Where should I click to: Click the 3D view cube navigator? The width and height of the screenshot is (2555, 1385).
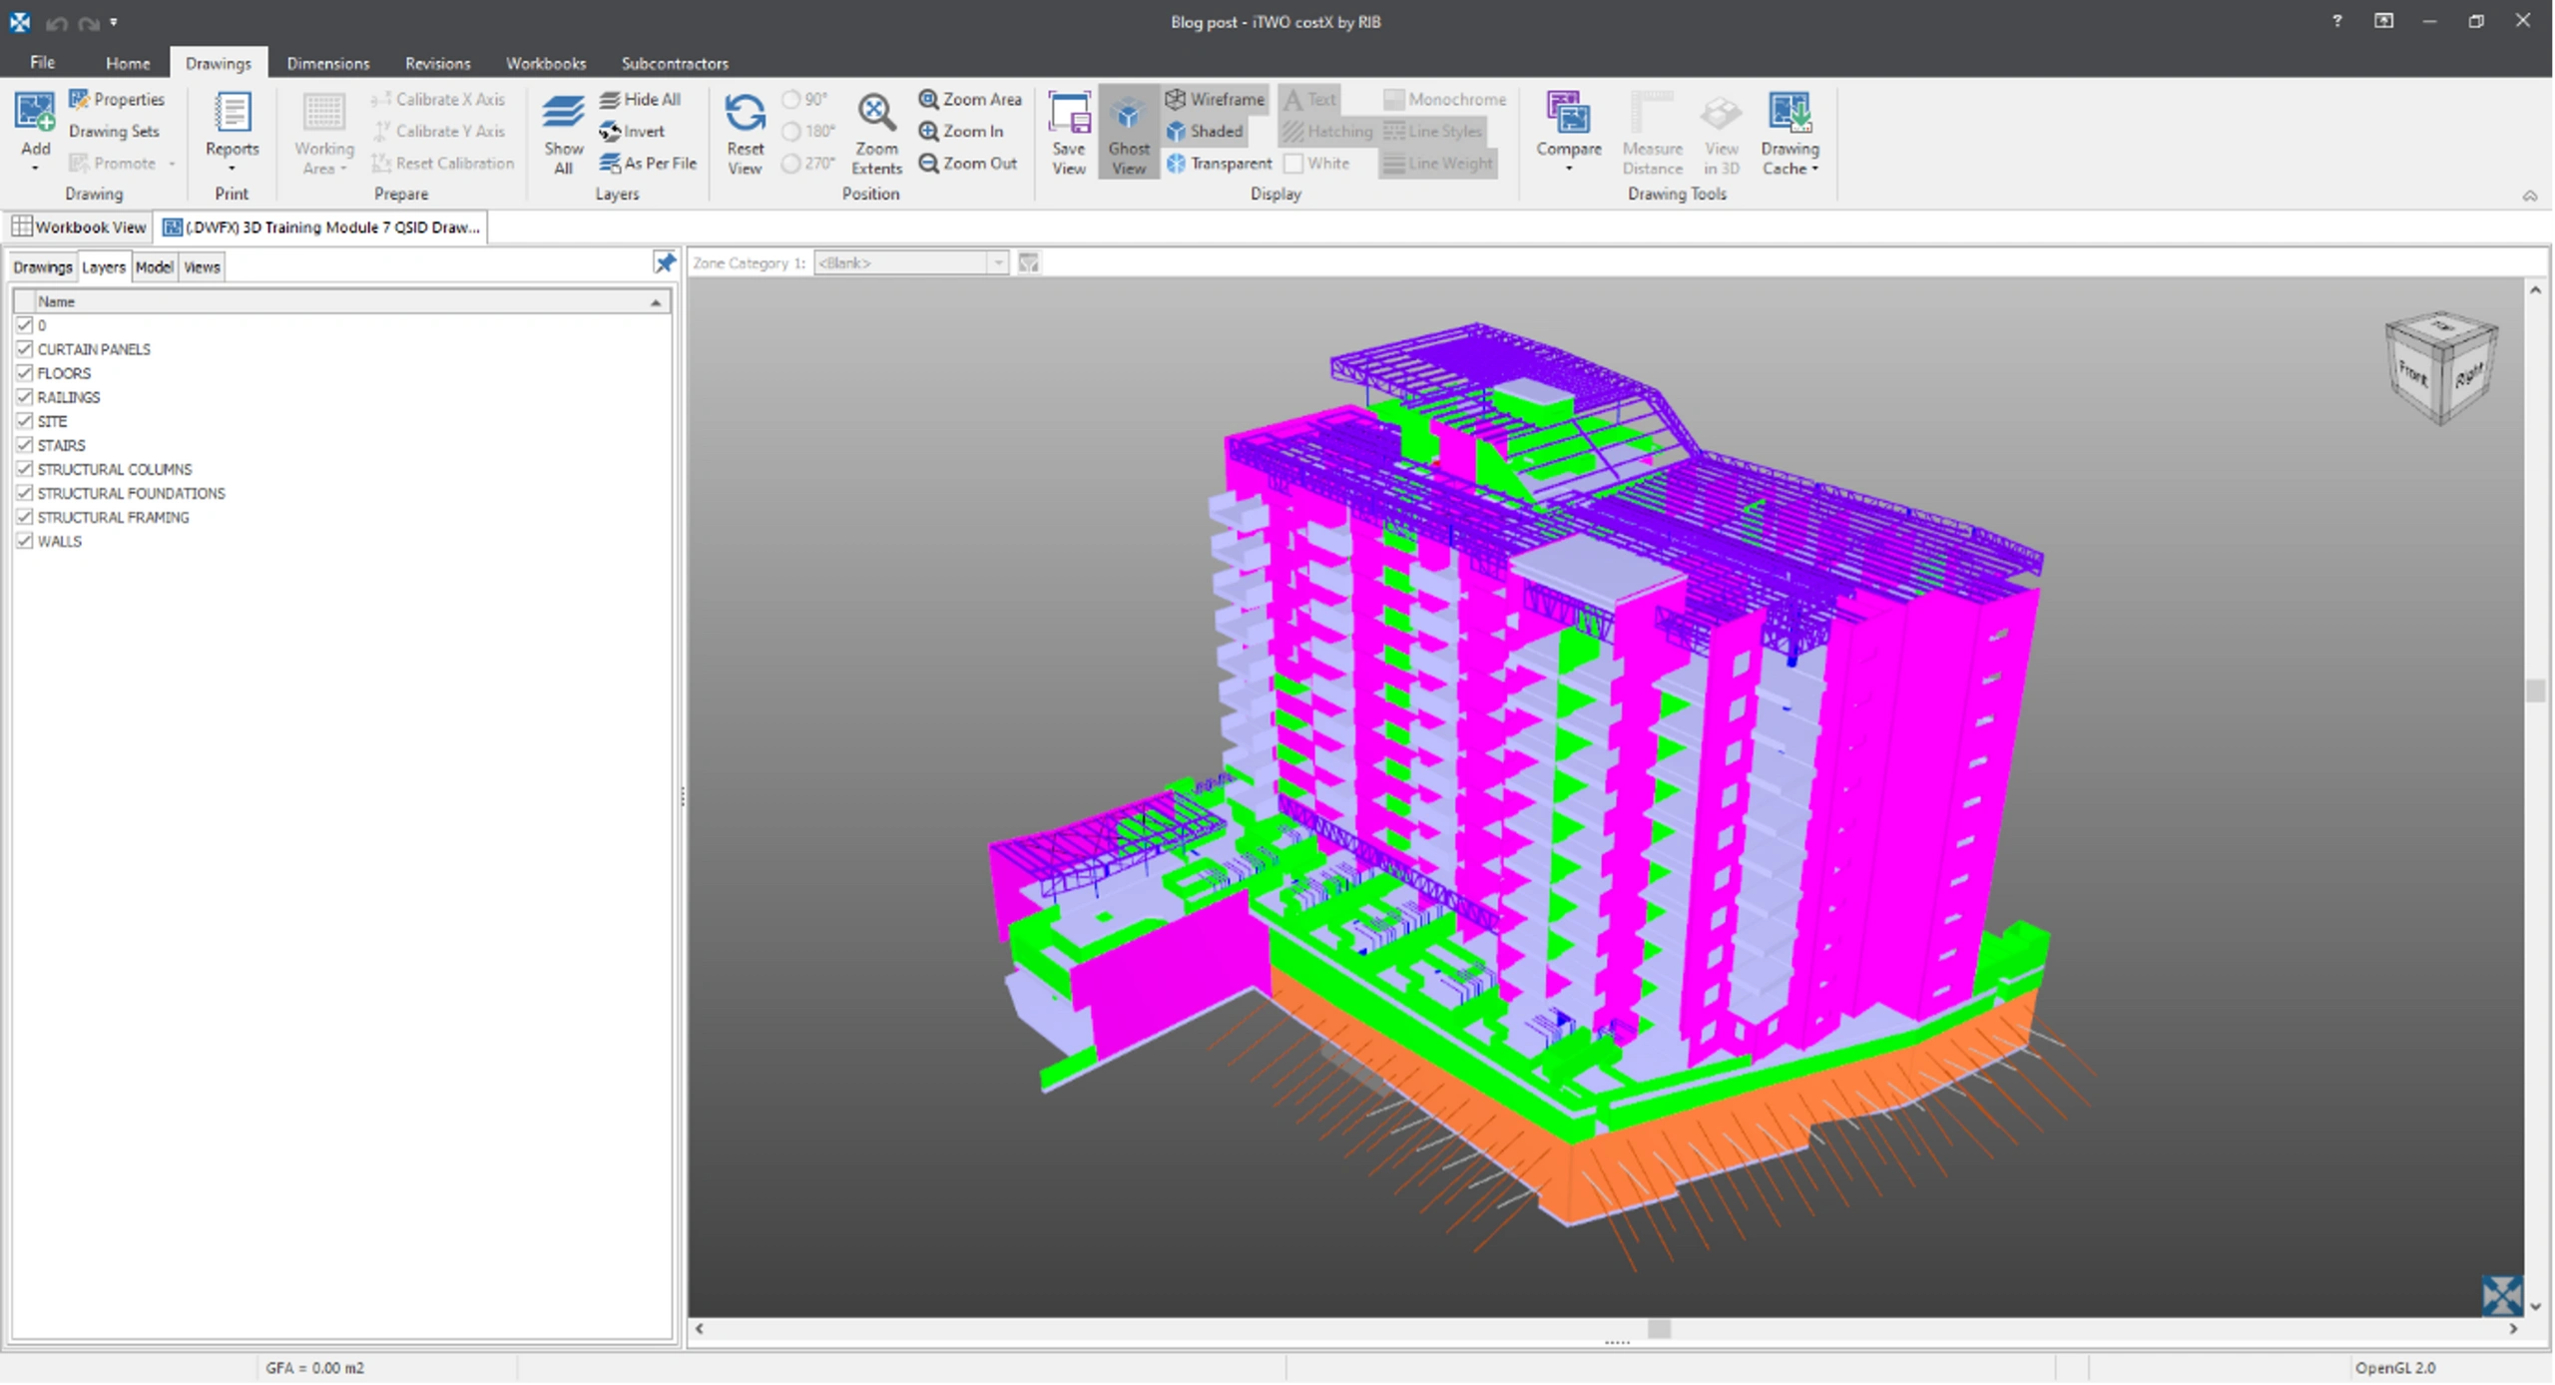click(2439, 368)
